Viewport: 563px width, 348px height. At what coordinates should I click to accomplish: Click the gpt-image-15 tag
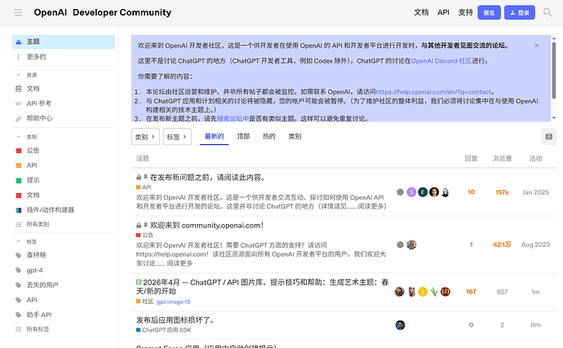[174, 302]
